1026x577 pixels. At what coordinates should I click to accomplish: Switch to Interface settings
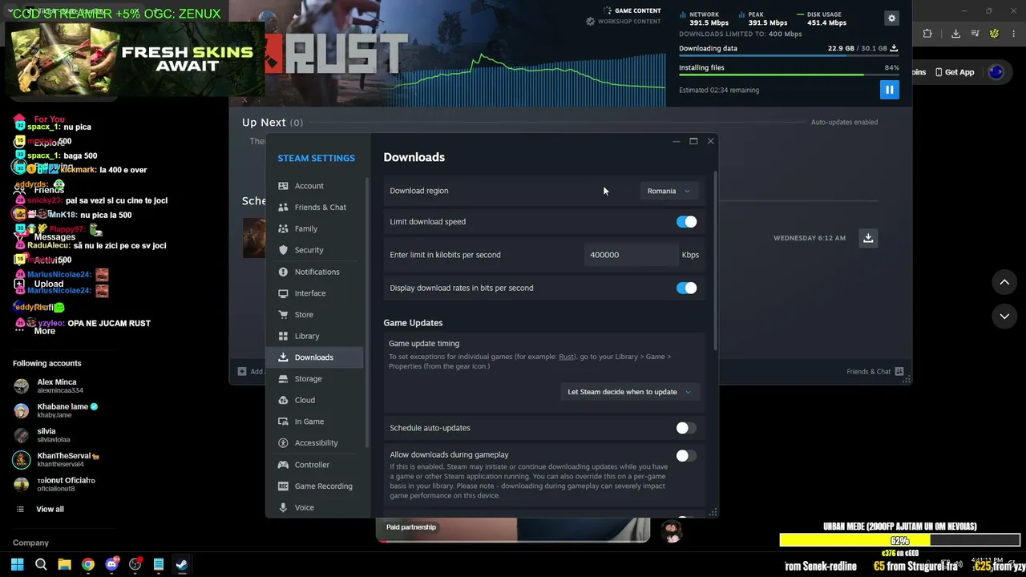coord(314,293)
